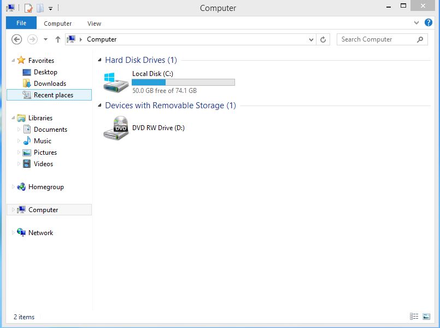This screenshot has height=328, width=440.
Task: Open the File menu tab
Action: 21,23
